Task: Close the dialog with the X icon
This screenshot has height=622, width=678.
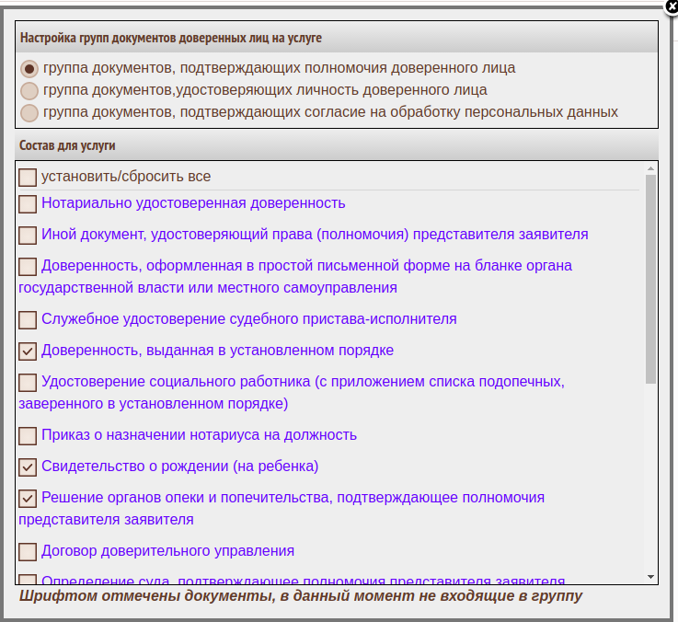Action: [671, 5]
